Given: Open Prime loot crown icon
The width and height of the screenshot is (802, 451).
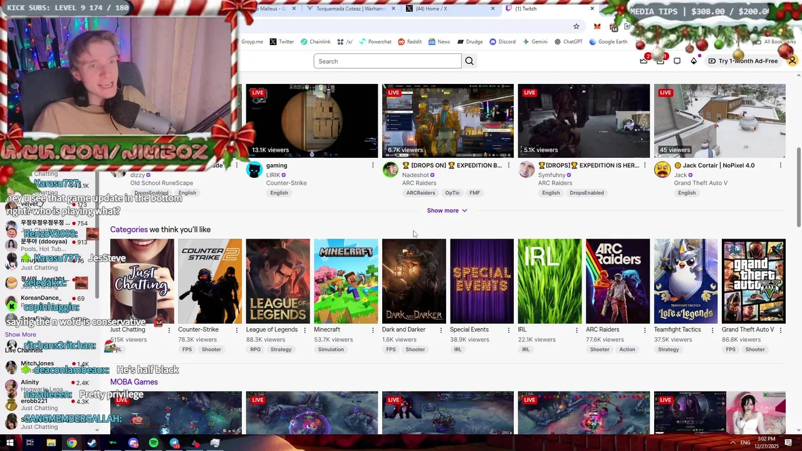Looking at the screenshot, I should pos(643,61).
